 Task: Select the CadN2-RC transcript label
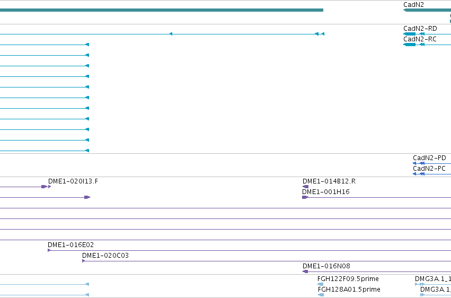pyautogui.click(x=420, y=39)
